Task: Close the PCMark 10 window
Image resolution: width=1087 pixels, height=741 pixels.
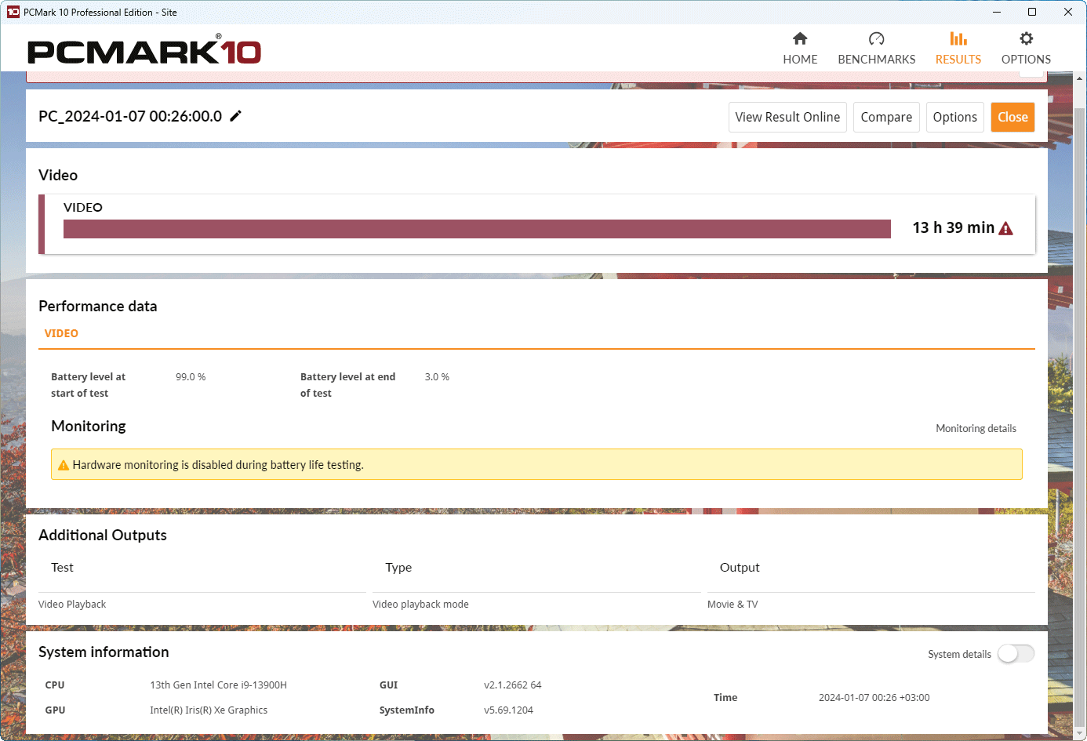Action: click(x=1068, y=12)
